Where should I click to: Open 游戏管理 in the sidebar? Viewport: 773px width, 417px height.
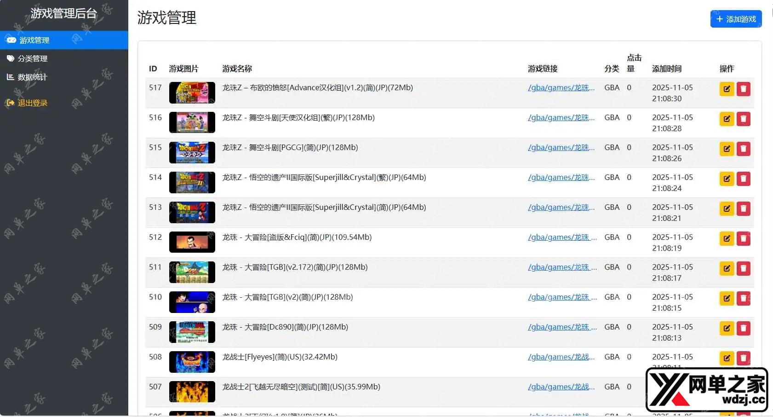tap(34, 41)
